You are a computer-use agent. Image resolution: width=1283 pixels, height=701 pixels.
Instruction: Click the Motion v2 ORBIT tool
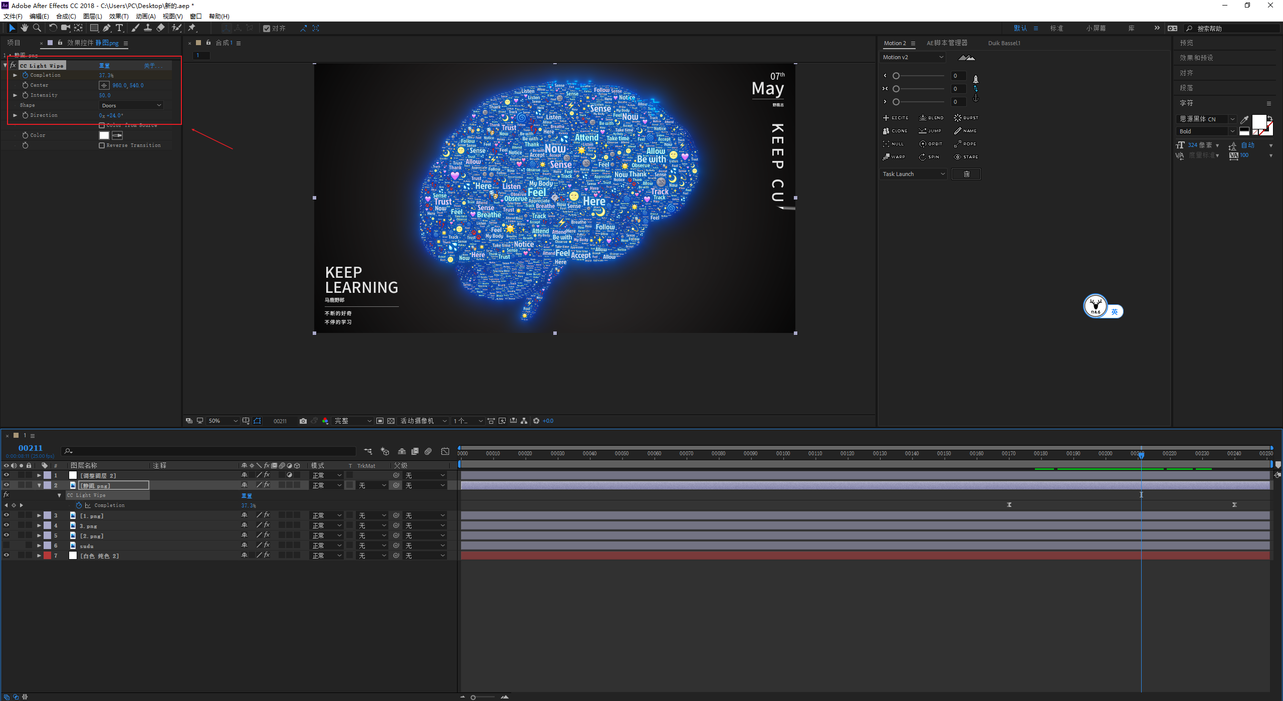[x=931, y=144]
